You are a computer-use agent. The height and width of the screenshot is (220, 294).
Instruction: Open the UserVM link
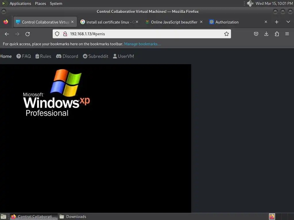tap(123, 56)
